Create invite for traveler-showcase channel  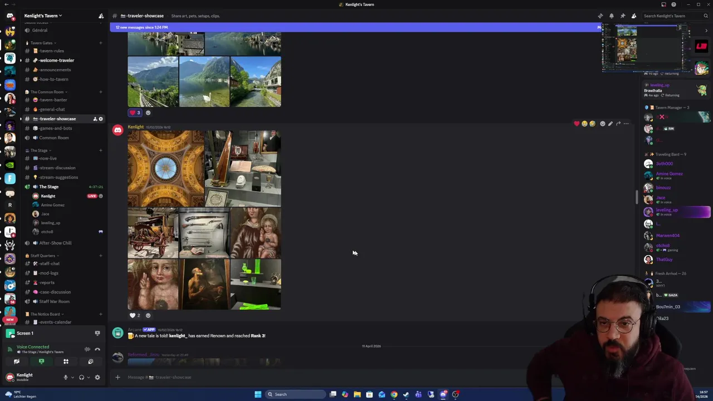coord(94,119)
